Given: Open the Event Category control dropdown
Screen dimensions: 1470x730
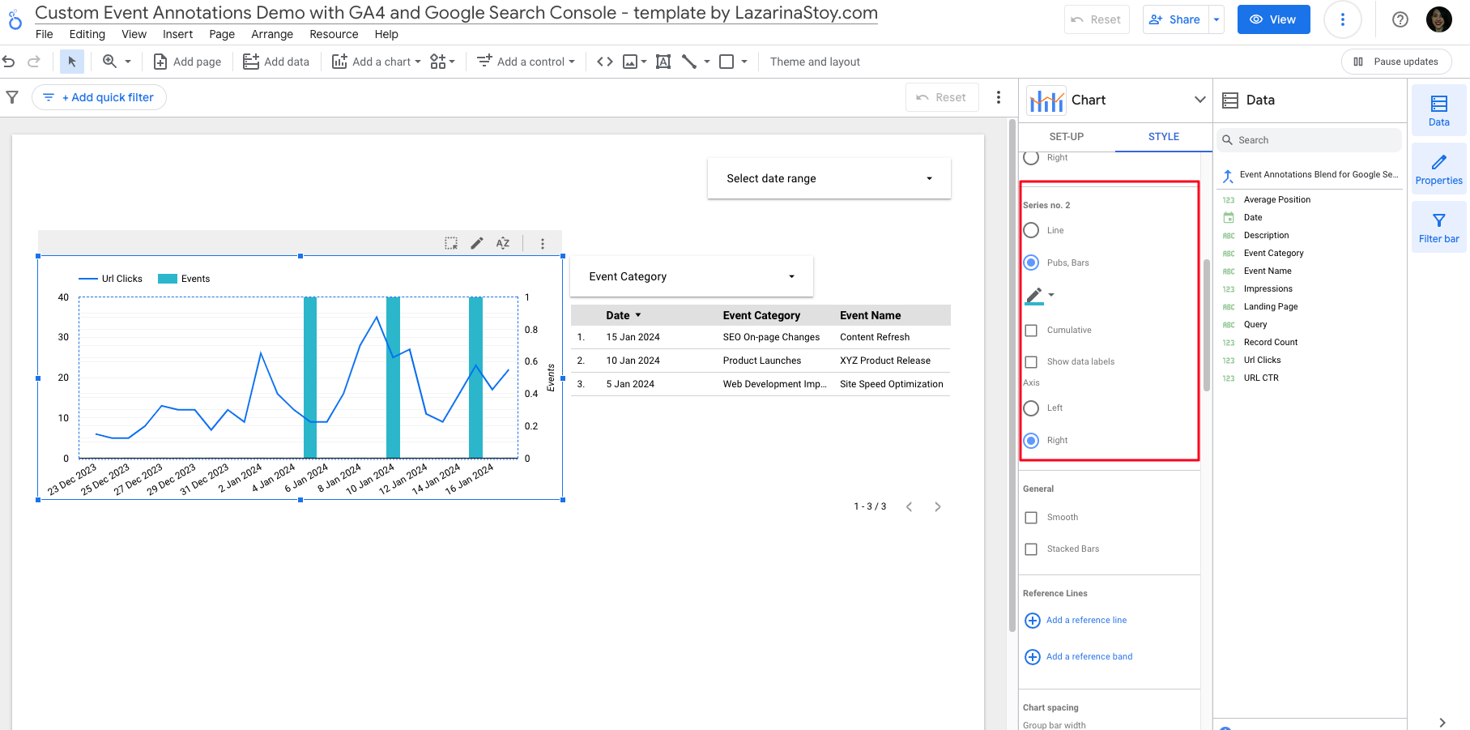Looking at the screenshot, I should [x=691, y=275].
